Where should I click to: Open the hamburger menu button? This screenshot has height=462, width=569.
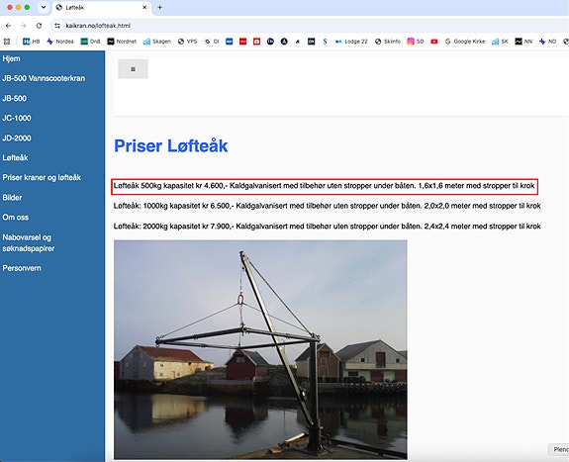133,69
